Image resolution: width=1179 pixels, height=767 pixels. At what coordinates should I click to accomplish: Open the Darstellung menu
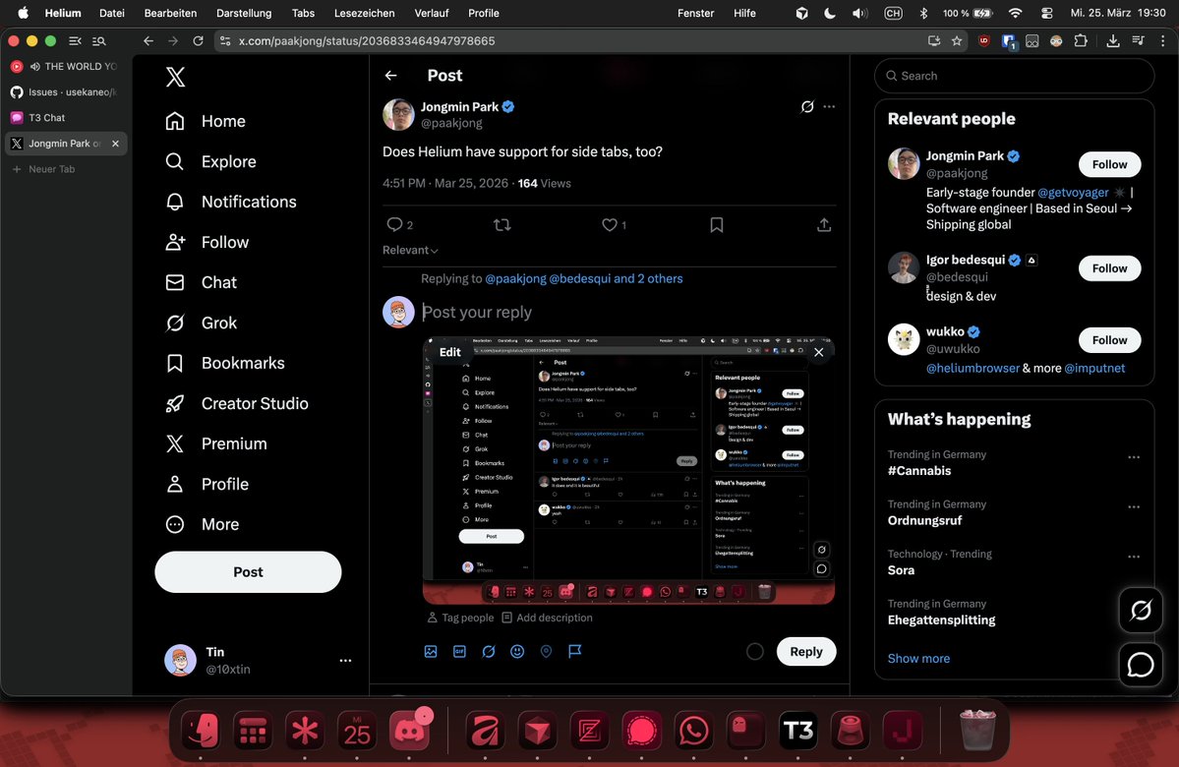coord(244,13)
